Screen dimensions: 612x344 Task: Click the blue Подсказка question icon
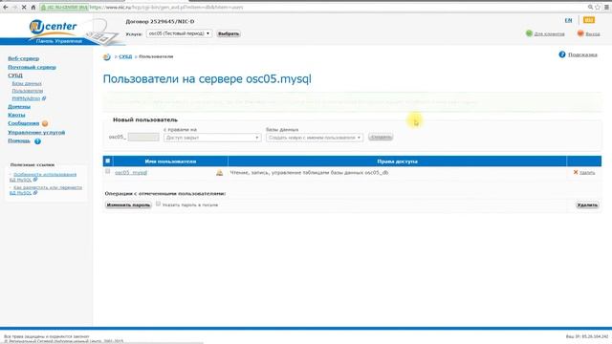point(562,54)
